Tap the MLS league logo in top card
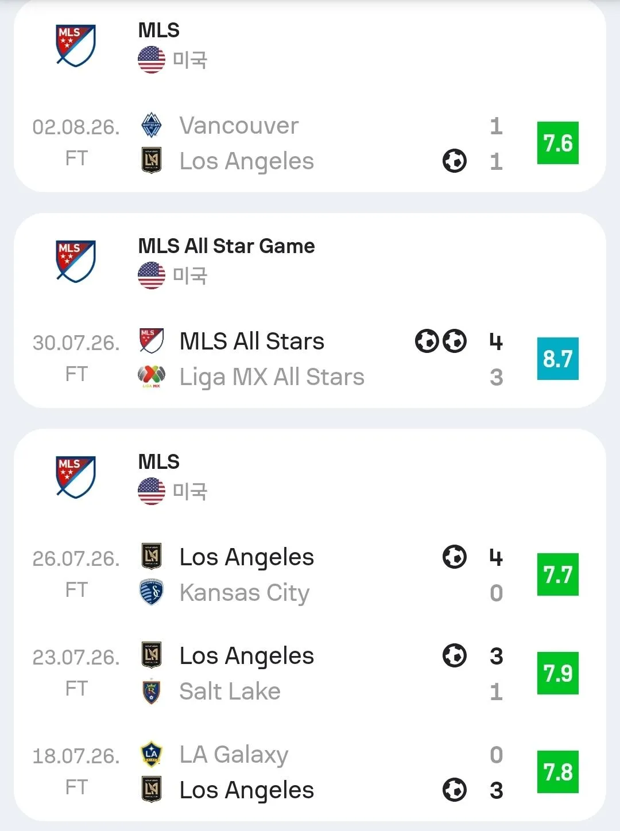 (x=76, y=45)
